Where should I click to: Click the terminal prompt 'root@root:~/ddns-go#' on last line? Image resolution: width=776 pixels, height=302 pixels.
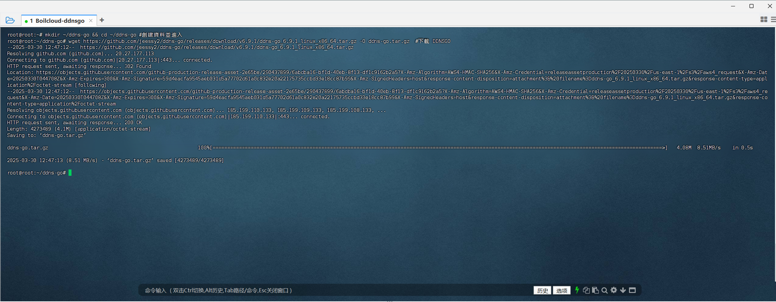tap(37, 173)
